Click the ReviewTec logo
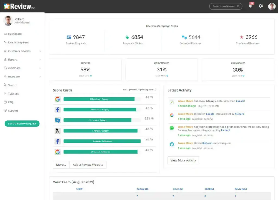 pos(19,7)
